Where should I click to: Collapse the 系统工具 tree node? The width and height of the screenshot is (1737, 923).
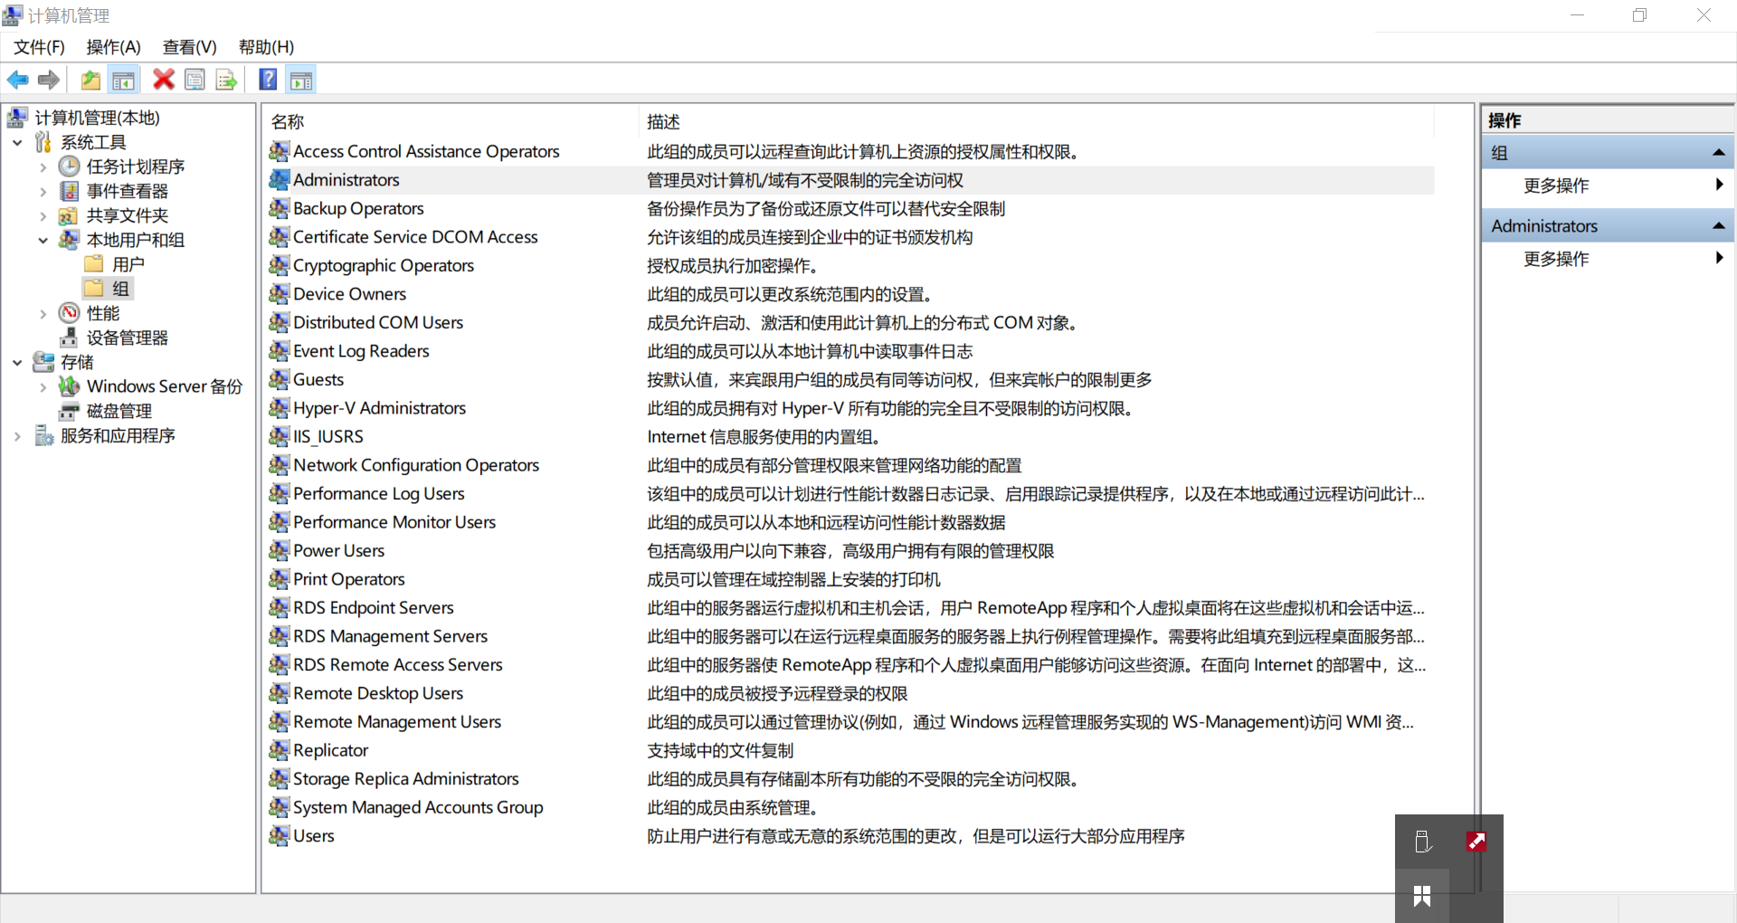pos(17,142)
